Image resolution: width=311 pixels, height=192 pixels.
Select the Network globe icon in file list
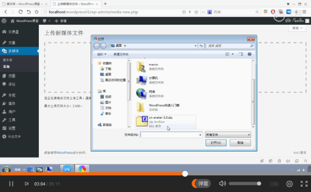141,93
